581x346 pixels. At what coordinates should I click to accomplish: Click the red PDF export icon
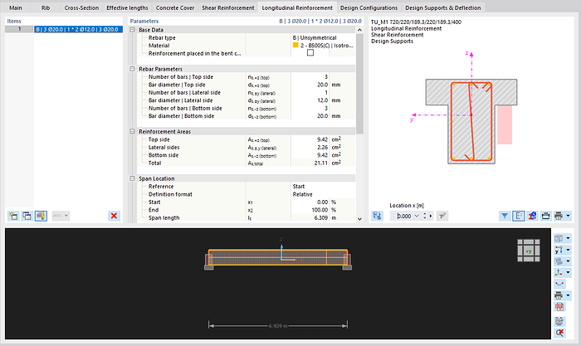pos(559,307)
